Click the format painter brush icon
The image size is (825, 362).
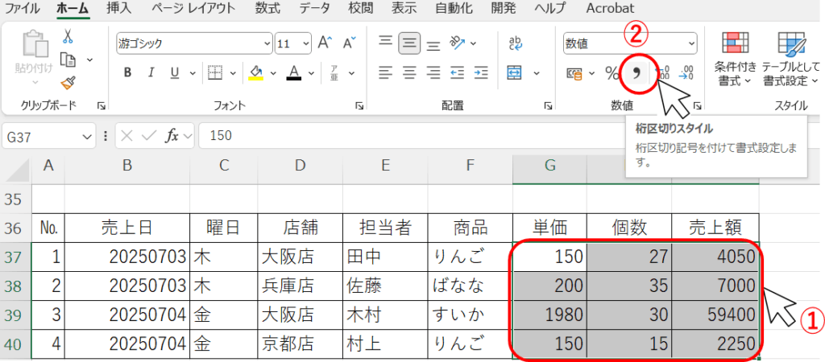[68, 81]
